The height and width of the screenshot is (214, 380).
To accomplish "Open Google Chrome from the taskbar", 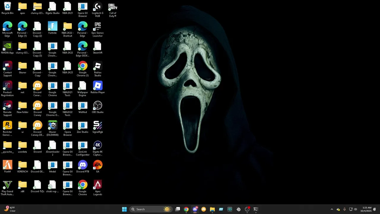I will click(186, 209).
